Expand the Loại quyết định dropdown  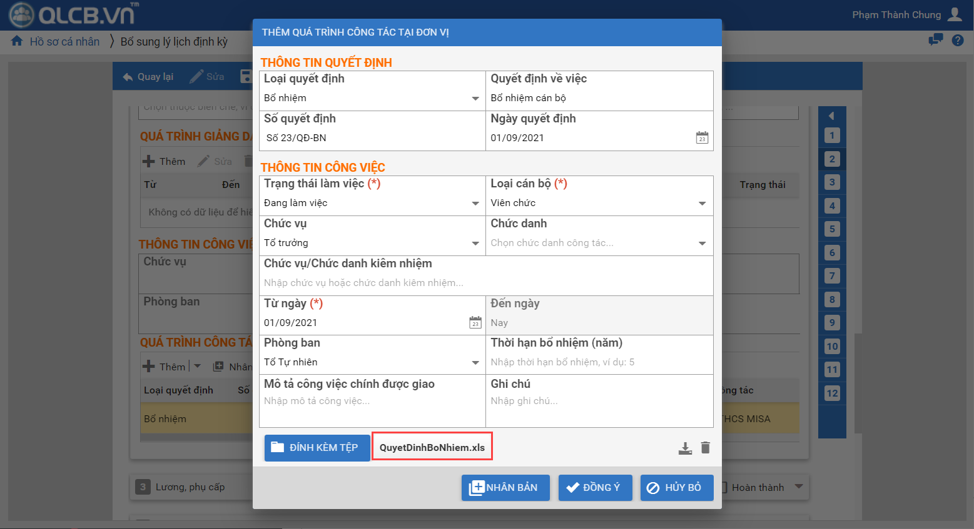(x=475, y=98)
